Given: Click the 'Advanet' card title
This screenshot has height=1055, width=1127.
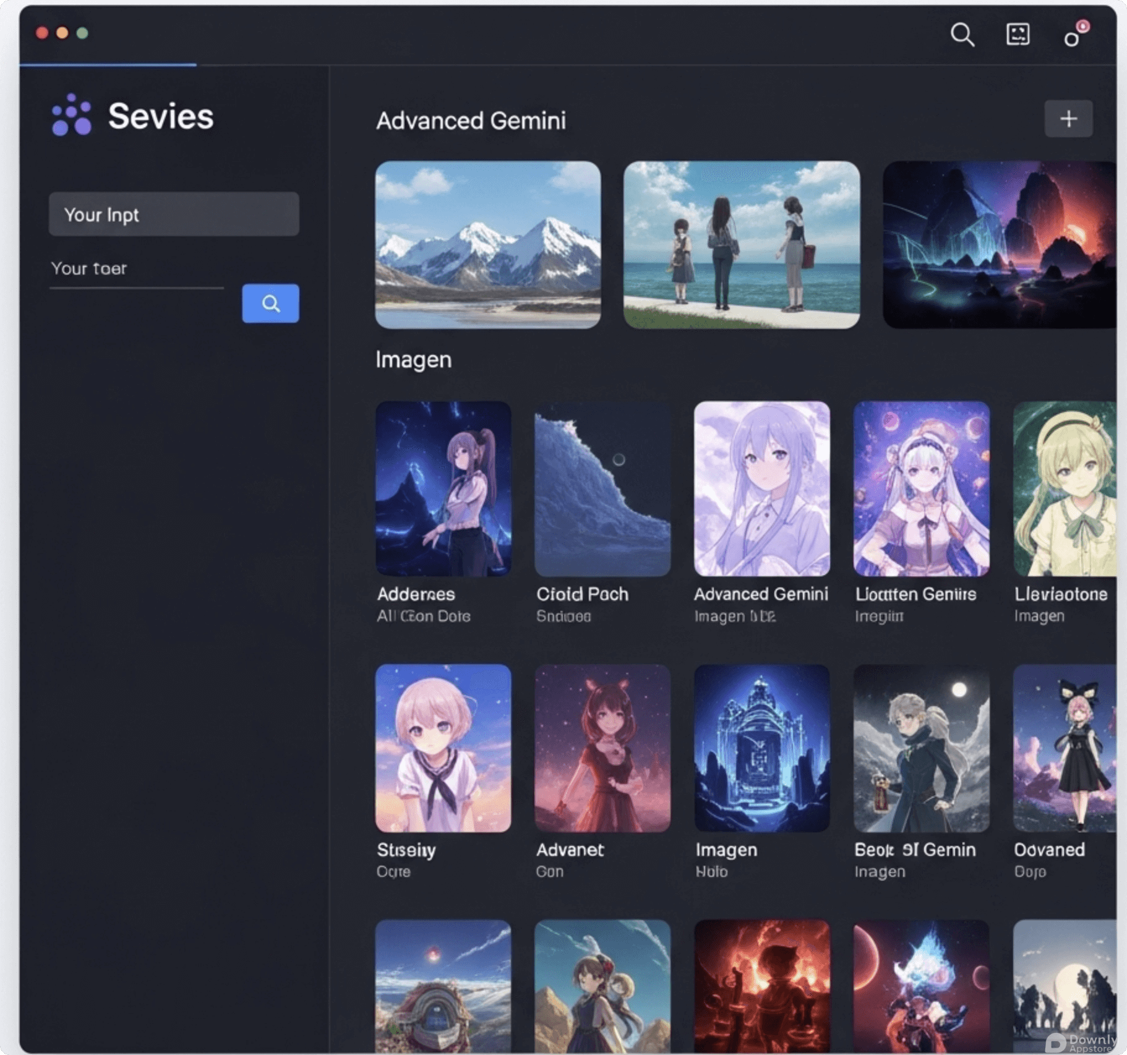Looking at the screenshot, I should [570, 850].
